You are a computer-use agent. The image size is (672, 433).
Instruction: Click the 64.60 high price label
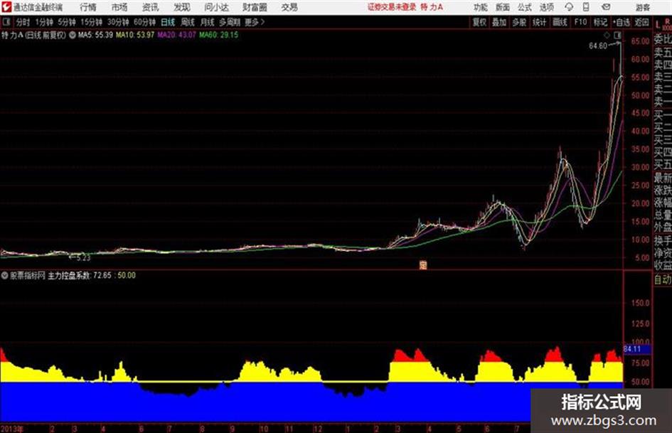pos(597,46)
